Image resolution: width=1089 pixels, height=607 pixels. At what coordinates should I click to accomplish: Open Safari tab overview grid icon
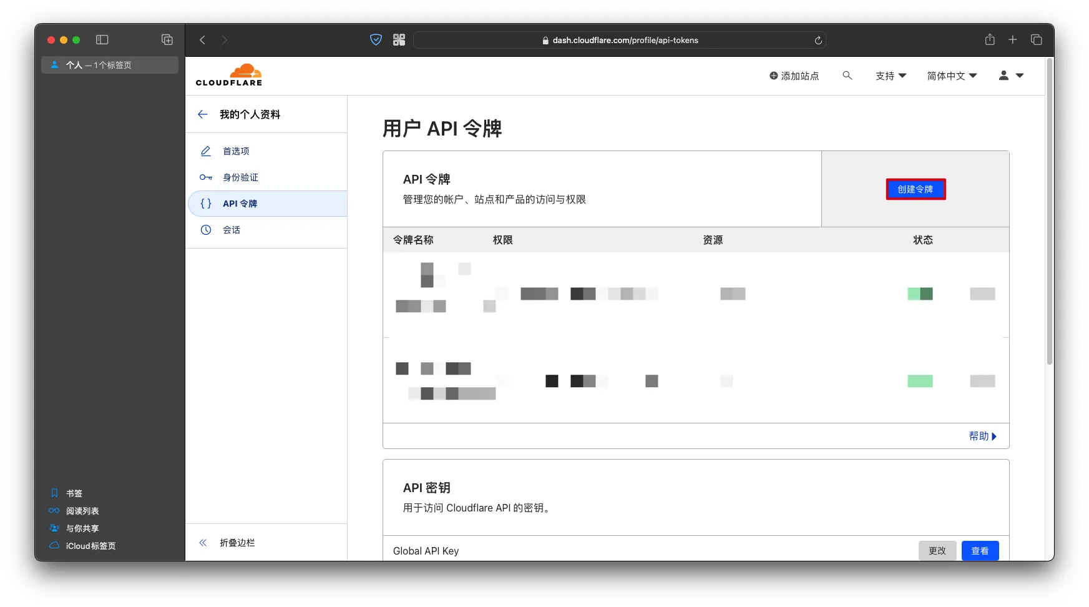tap(1037, 40)
